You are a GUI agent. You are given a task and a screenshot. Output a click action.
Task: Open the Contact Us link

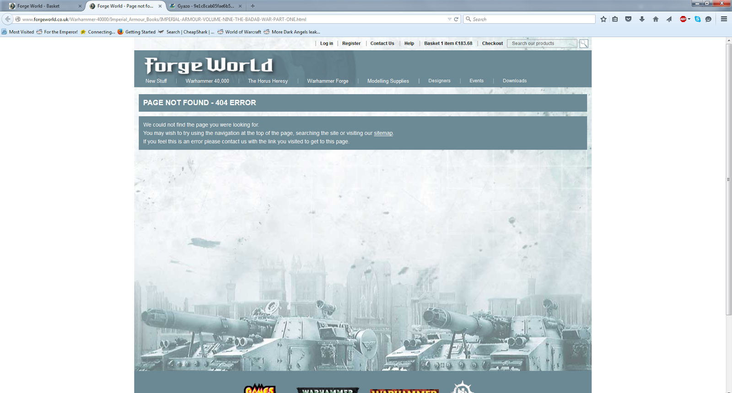tap(382, 43)
